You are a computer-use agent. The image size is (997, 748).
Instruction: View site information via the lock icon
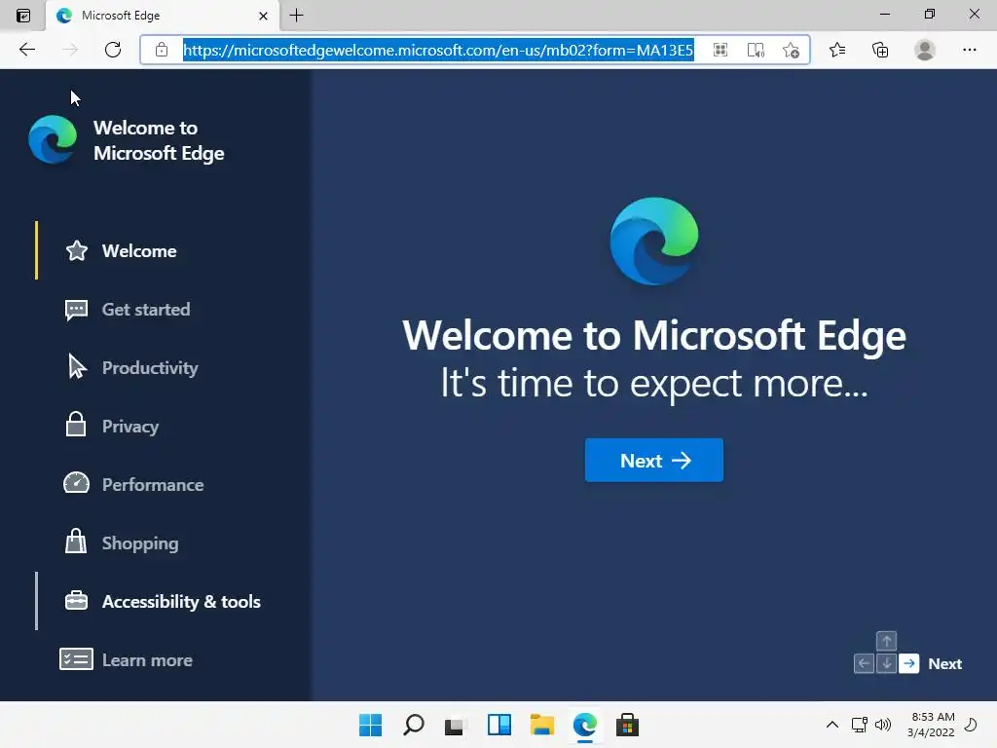162,50
